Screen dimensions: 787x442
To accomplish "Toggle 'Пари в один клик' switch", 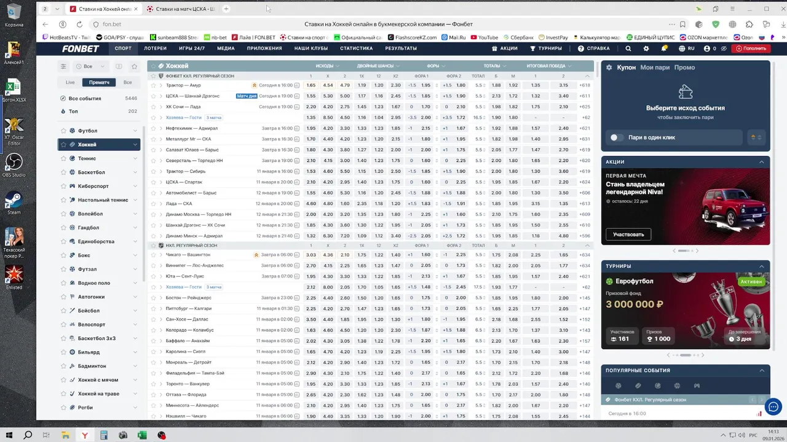I will (x=617, y=138).
